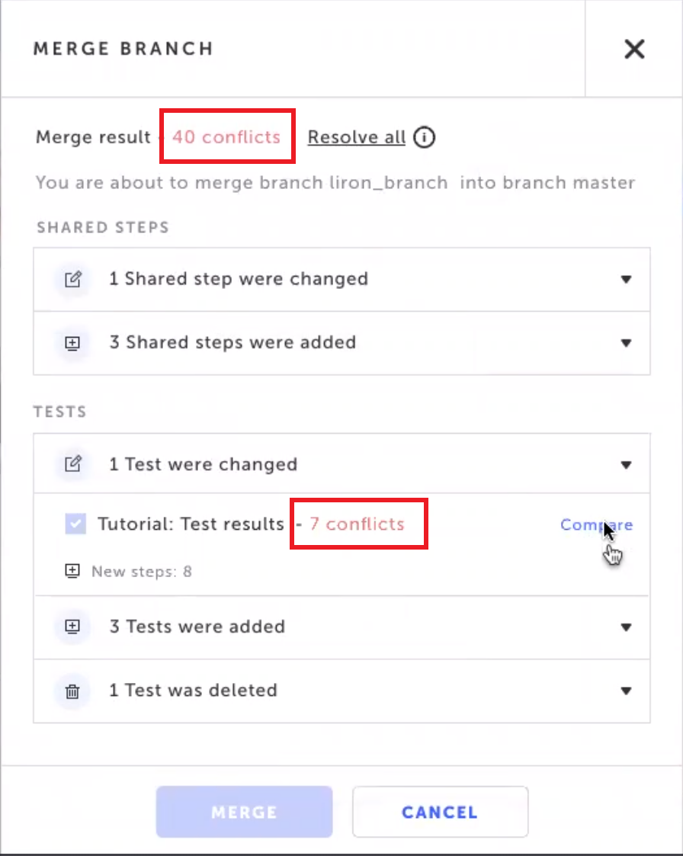Open Compare for Tutorial: Test results
The image size is (683, 856).
(595, 524)
